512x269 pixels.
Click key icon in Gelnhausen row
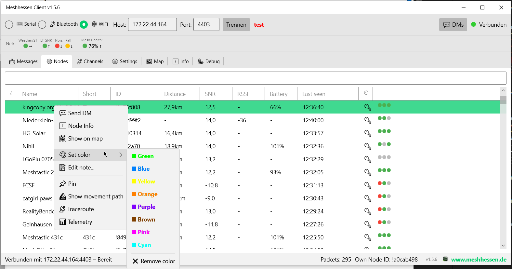(368, 224)
